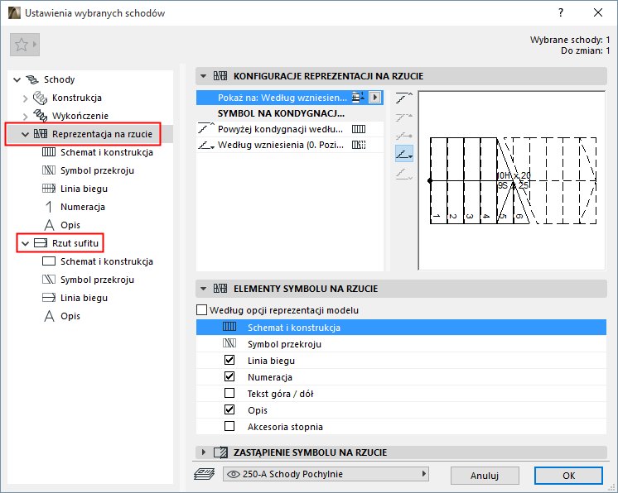Viewport: 618px width, 493px height.
Task: Open Symbol przekroju under Rzut sufitu
Action: [x=97, y=280]
